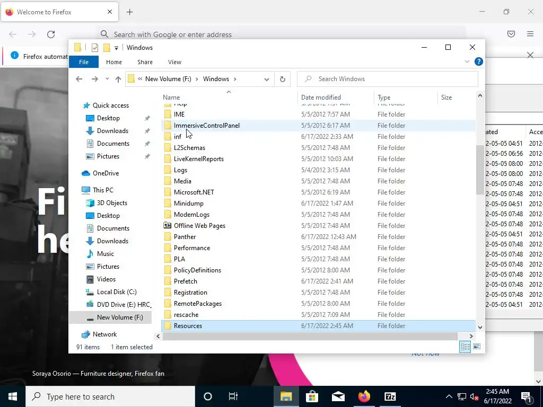Sort by Type column header
The height and width of the screenshot is (407, 543).
[x=406, y=98]
